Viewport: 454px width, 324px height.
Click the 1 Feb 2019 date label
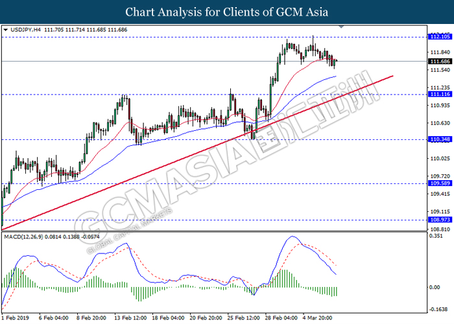(x=16, y=318)
